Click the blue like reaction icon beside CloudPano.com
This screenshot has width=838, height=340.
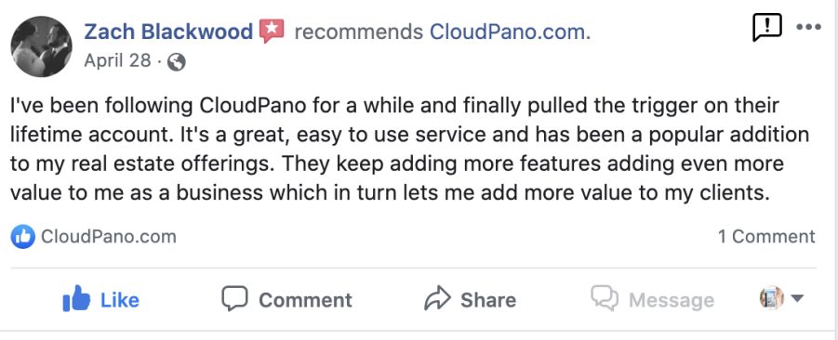(x=23, y=237)
